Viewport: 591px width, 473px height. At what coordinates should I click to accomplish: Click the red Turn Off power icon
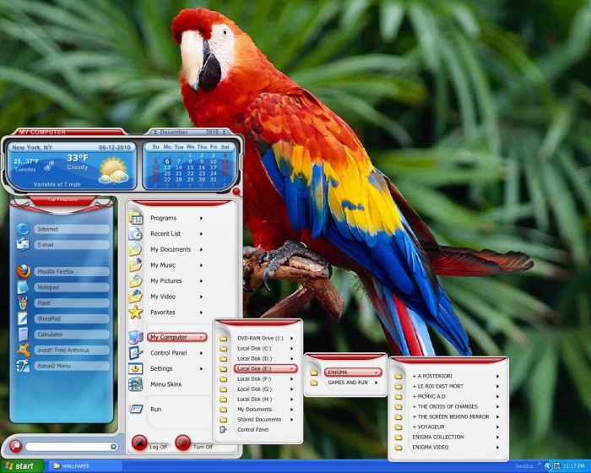(x=183, y=443)
